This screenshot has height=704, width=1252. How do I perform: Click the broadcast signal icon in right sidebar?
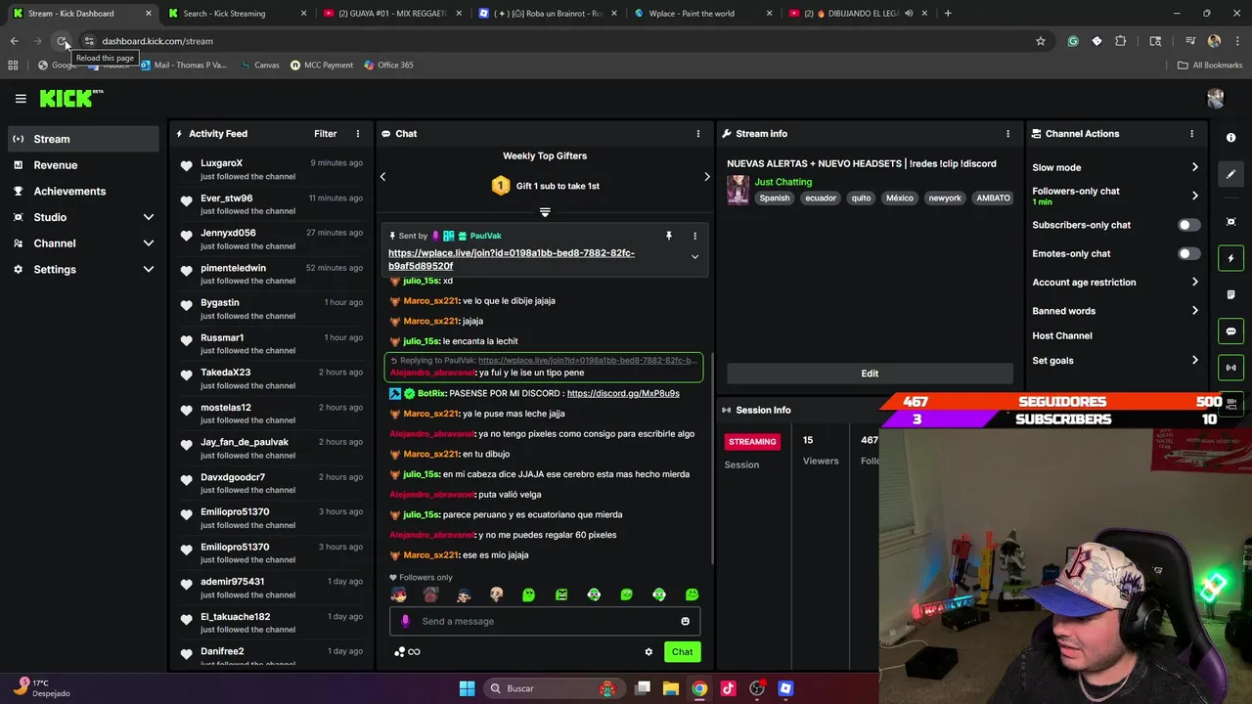tap(1231, 368)
